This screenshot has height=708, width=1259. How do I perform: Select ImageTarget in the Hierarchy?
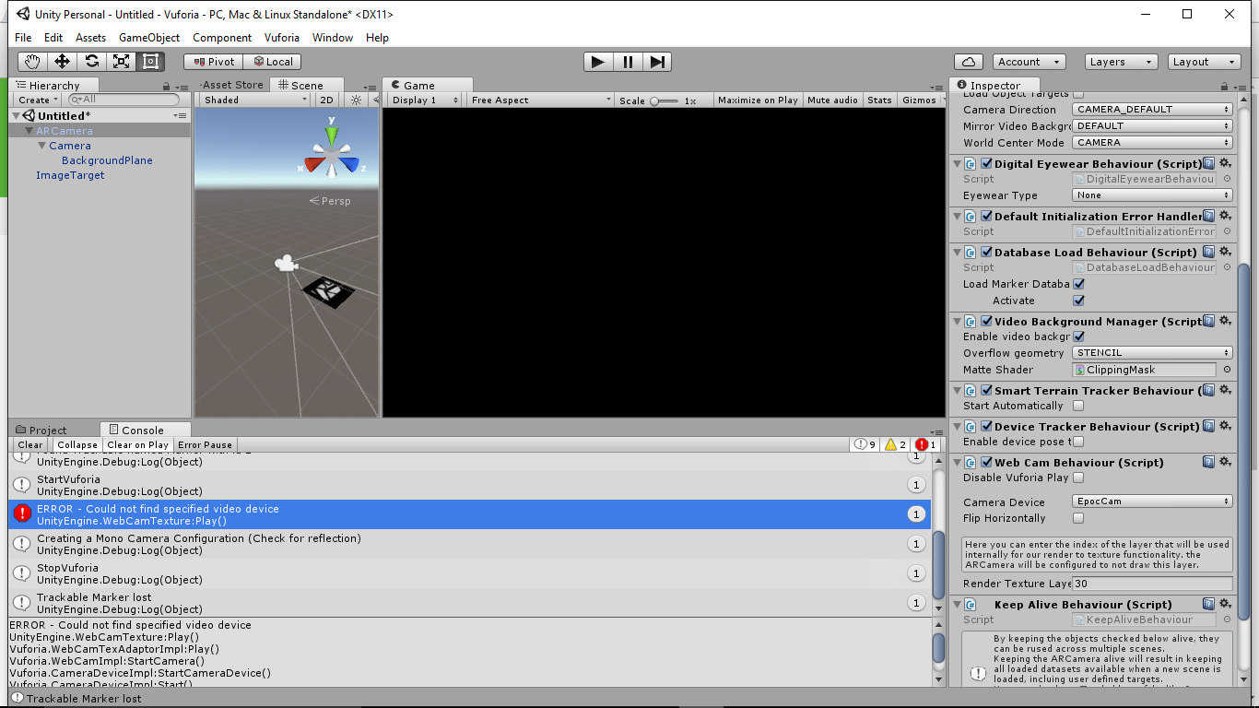[70, 175]
